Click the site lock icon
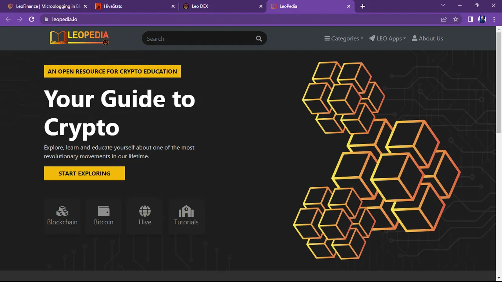This screenshot has width=502, height=282. (46, 19)
